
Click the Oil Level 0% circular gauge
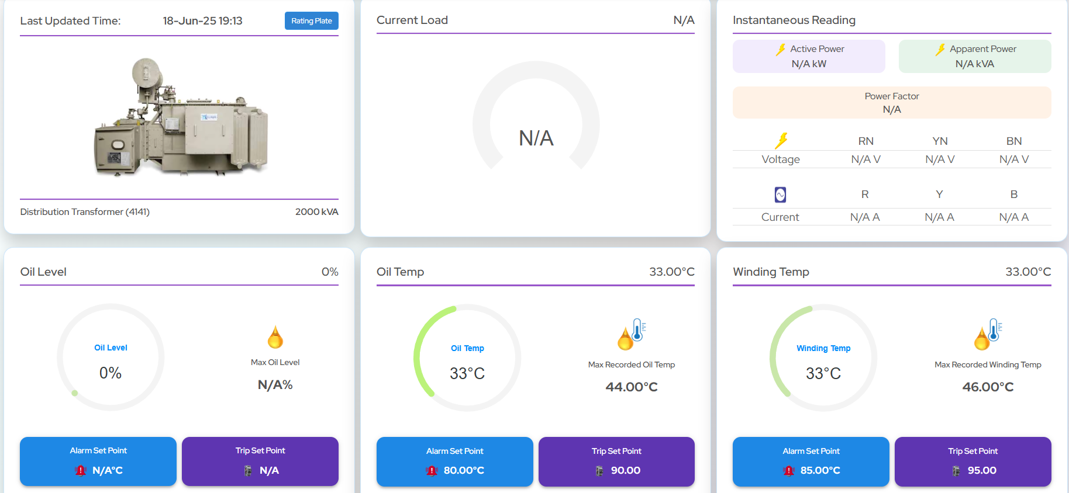click(111, 357)
